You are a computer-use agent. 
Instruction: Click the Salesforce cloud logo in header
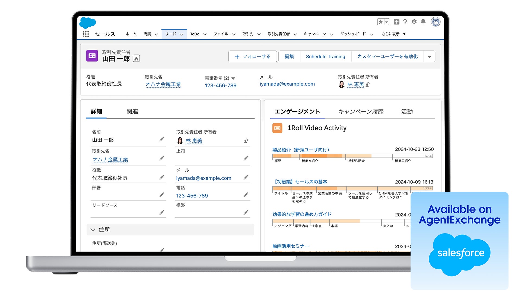point(88,23)
